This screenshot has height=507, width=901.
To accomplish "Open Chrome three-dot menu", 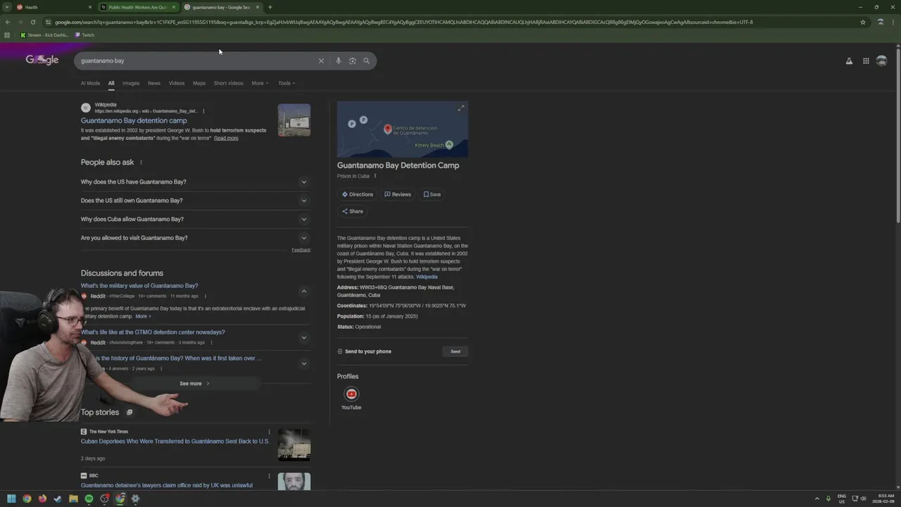I will pos(893,22).
